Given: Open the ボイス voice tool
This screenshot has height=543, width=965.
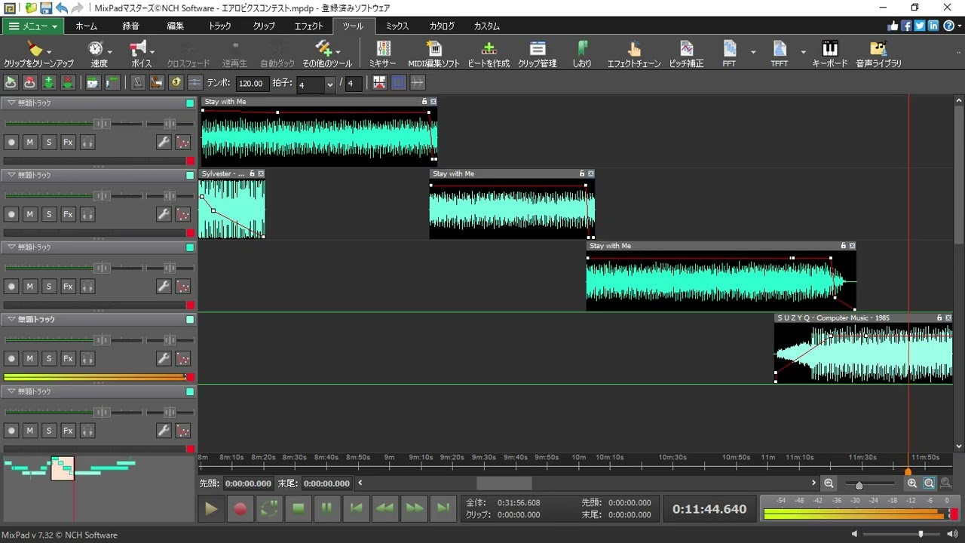Looking at the screenshot, I should [x=141, y=54].
